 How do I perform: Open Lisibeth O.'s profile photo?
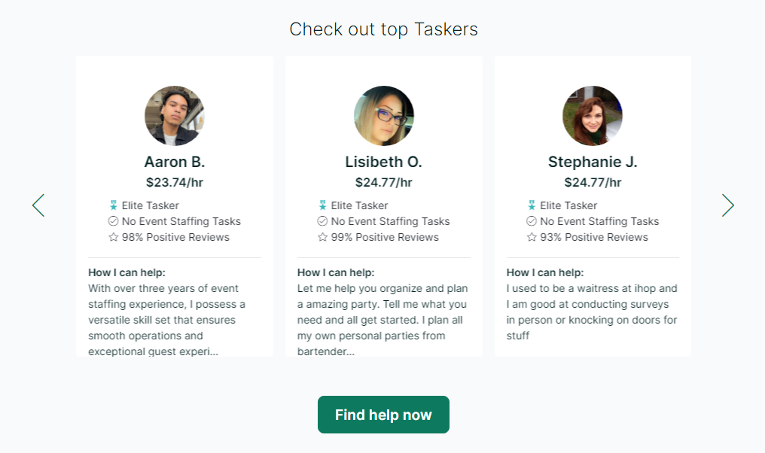point(383,115)
